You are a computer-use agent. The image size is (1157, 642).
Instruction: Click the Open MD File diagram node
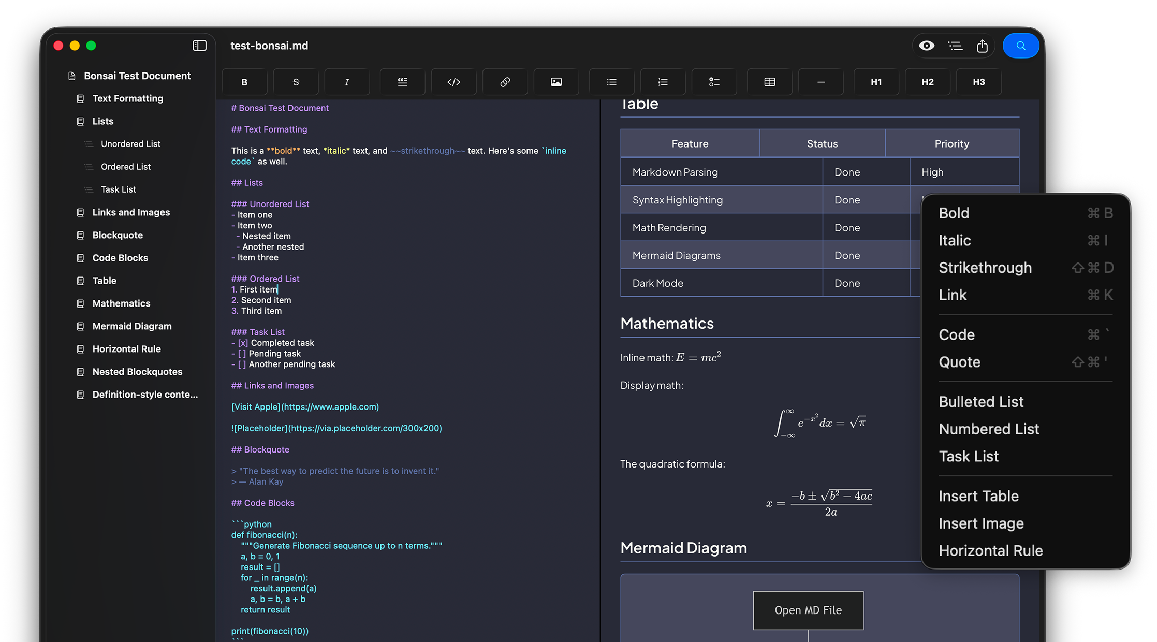808,610
